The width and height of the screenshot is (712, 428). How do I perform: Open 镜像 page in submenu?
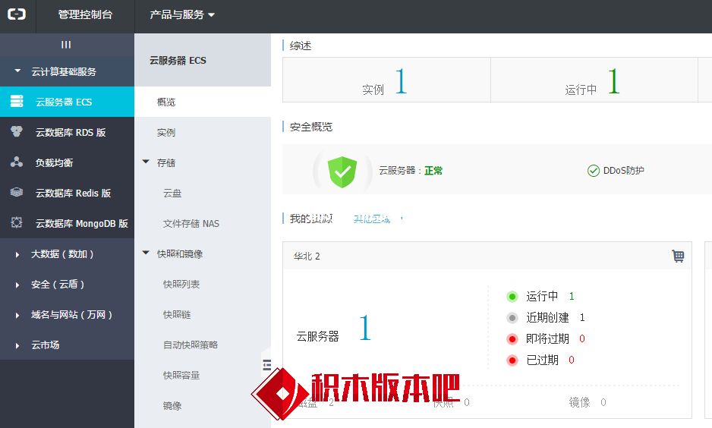click(x=172, y=406)
